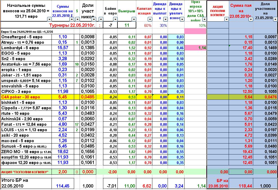Open filter dropdown for Доля участников на 23.05.2010 column
The width and height of the screenshot is (278, 190).
275,19
